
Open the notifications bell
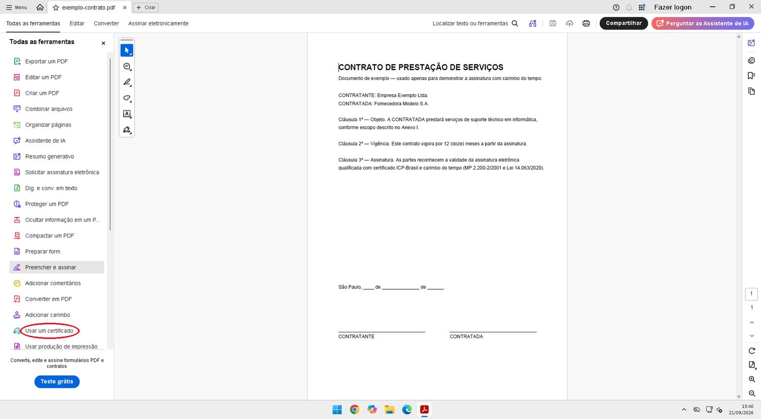pos(629,7)
